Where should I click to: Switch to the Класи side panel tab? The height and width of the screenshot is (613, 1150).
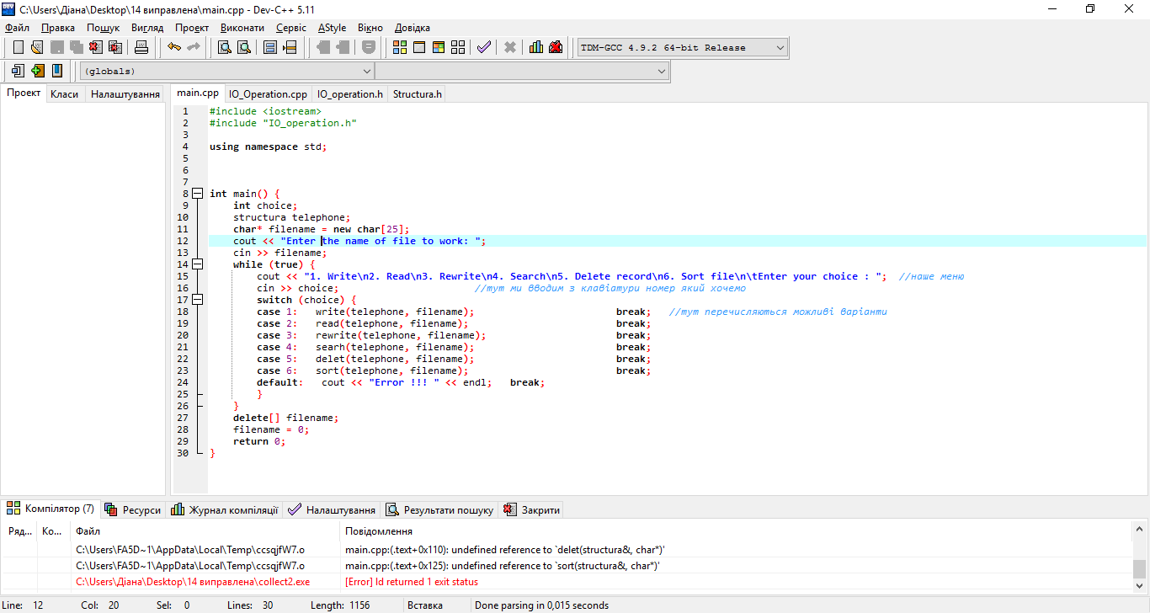pyautogui.click(x=65, y=94)
